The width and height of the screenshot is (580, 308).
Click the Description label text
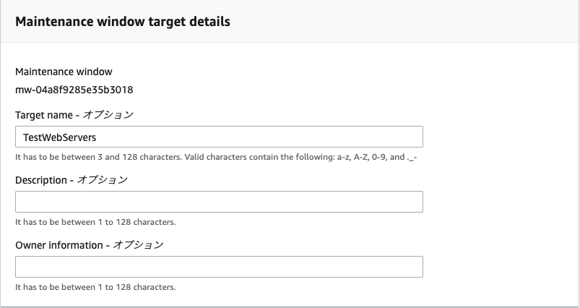point(42,180)
